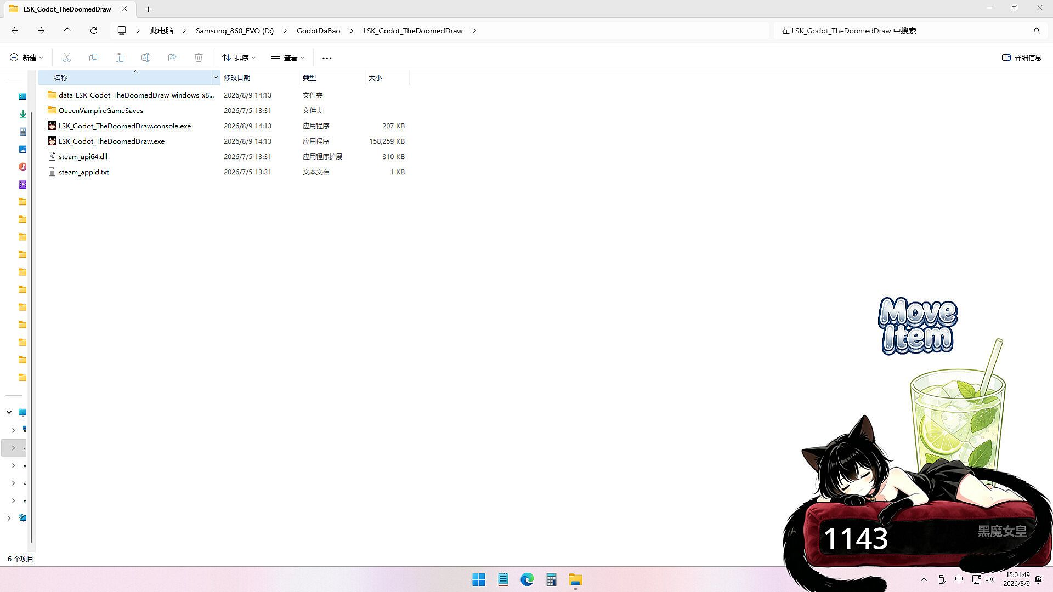
Task: Expand the Network node in navigation tree
Action: 9,517
